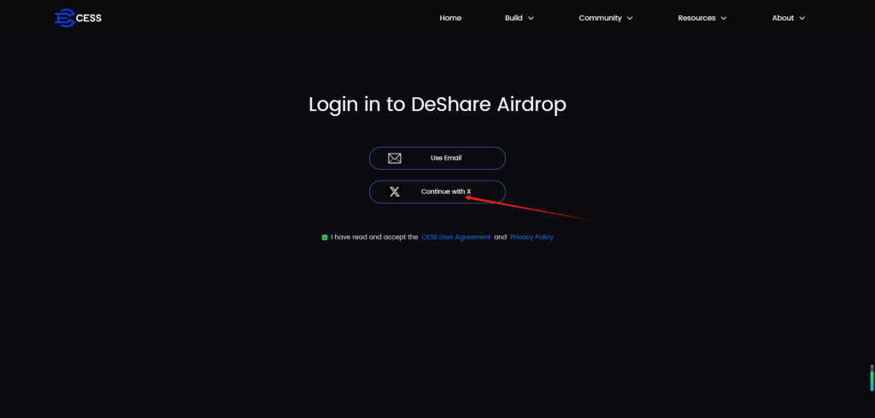Click the CESS logo icon
875x418 pixels.
64,18
